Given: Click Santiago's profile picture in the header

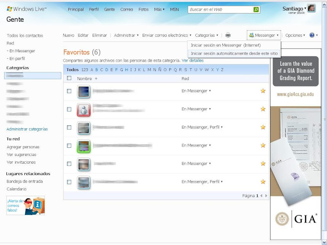Looking at the screenshot, I should pos(311,8).
